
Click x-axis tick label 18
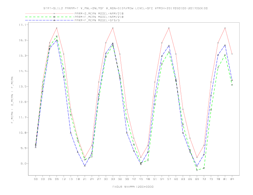[x=78, y=179]
